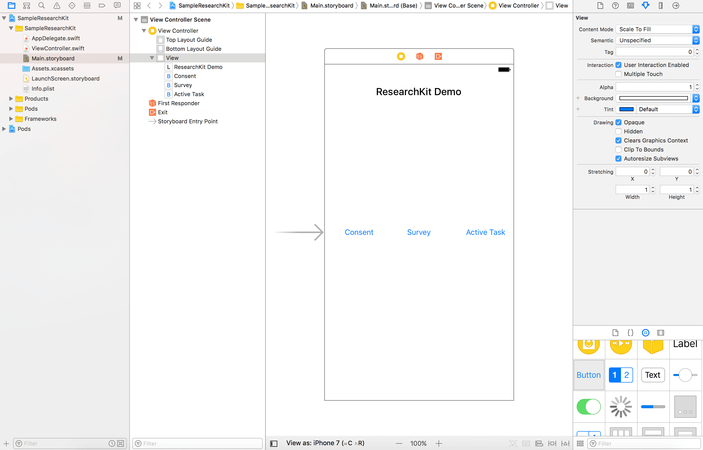Check the Hidden drawing checkbox
The image size is (703, 450).
click(x=618, y=131)
